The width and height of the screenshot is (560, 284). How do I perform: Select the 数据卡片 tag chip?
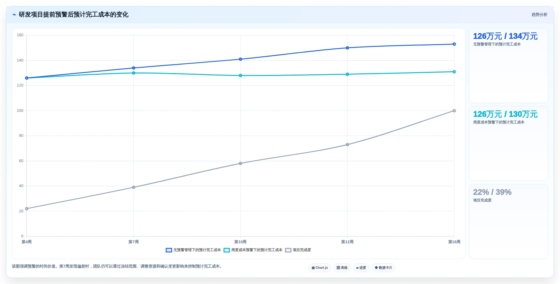click(383, 268)
